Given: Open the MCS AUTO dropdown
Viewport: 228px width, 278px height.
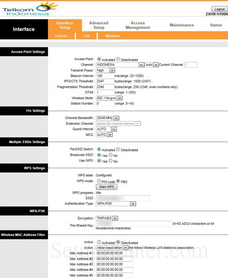Looking at the screenshot, I should 104,135.
